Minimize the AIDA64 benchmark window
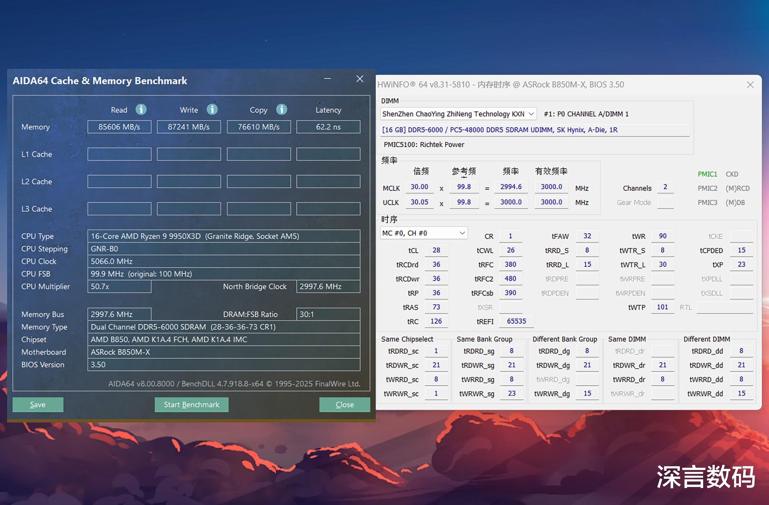The image size is (769, 505). point(328,79)
